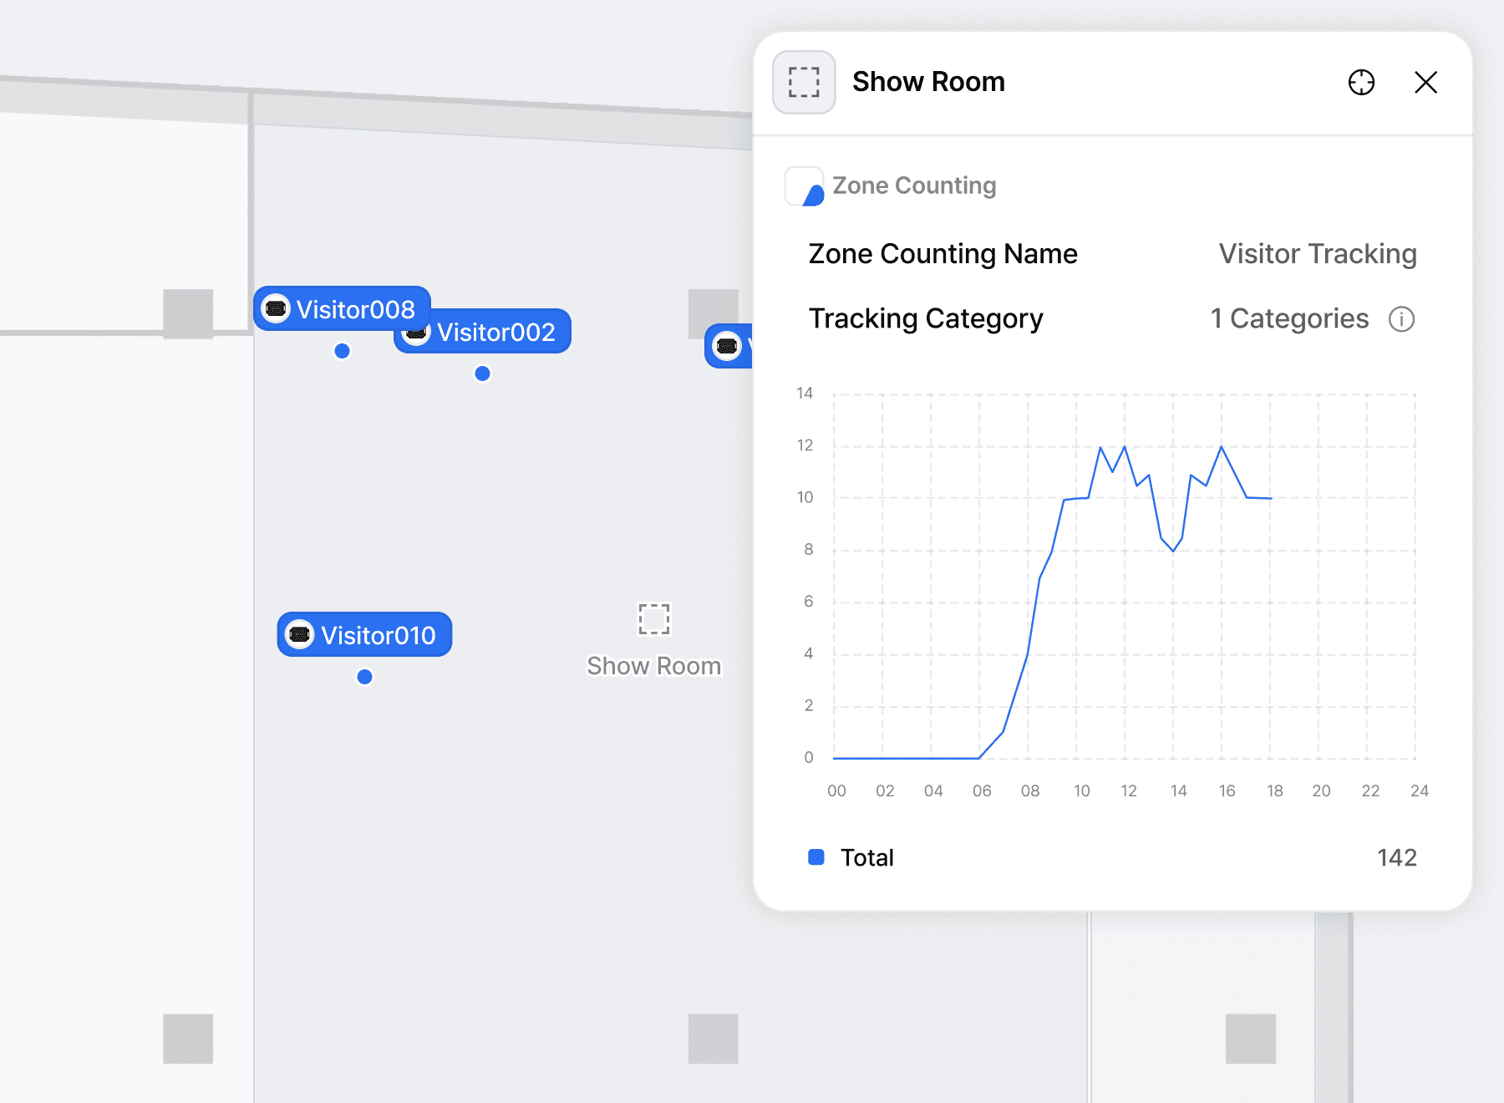
Task: Click the Zone Counting section heading text
Action: pos(914,186)
